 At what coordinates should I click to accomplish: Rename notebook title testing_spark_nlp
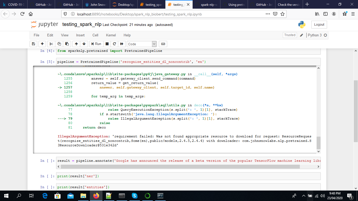tap(82, 24)
